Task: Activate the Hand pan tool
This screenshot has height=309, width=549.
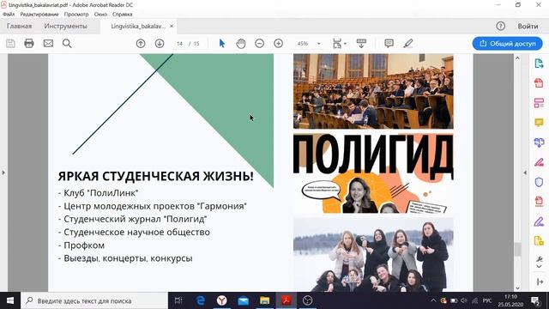Action: [241, 44]
